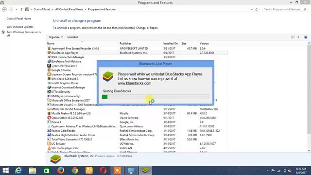Click the taskbar clock showing 6:36 AM
Image resolution: width=311 pixels, height=175 pixels.
click(x=301, y=171)
